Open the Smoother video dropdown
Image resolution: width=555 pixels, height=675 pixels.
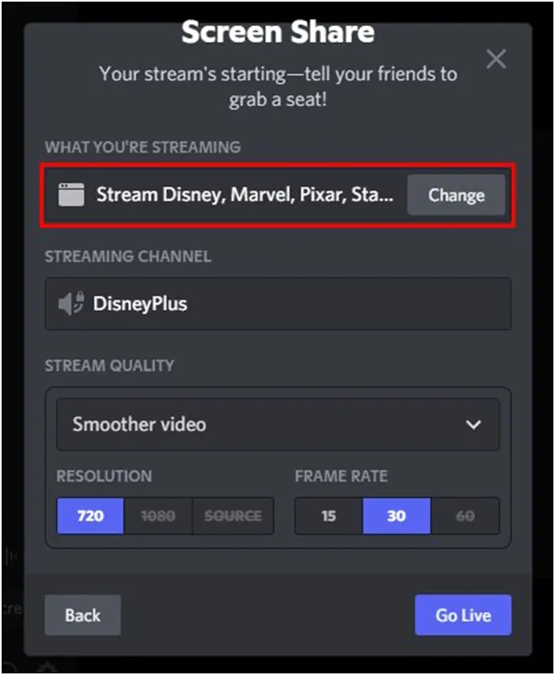point(277,425)
